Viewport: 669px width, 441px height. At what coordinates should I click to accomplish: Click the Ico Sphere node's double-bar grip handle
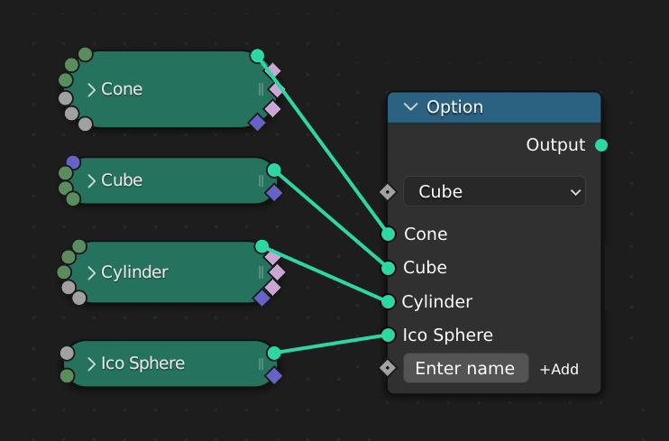[261, 363]
